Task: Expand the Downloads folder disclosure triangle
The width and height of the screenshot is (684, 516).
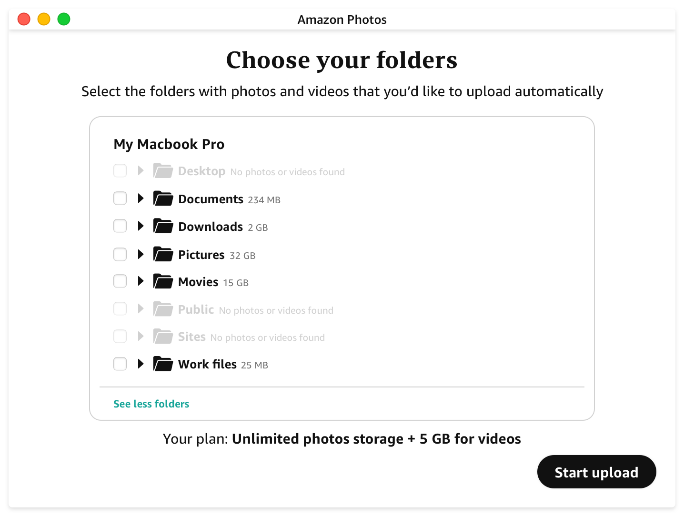Action: click(x=141, y=226)
